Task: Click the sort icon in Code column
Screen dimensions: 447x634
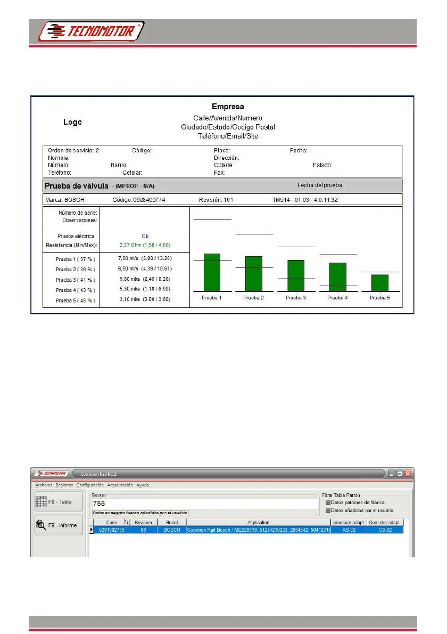Action: pos(126,522)
